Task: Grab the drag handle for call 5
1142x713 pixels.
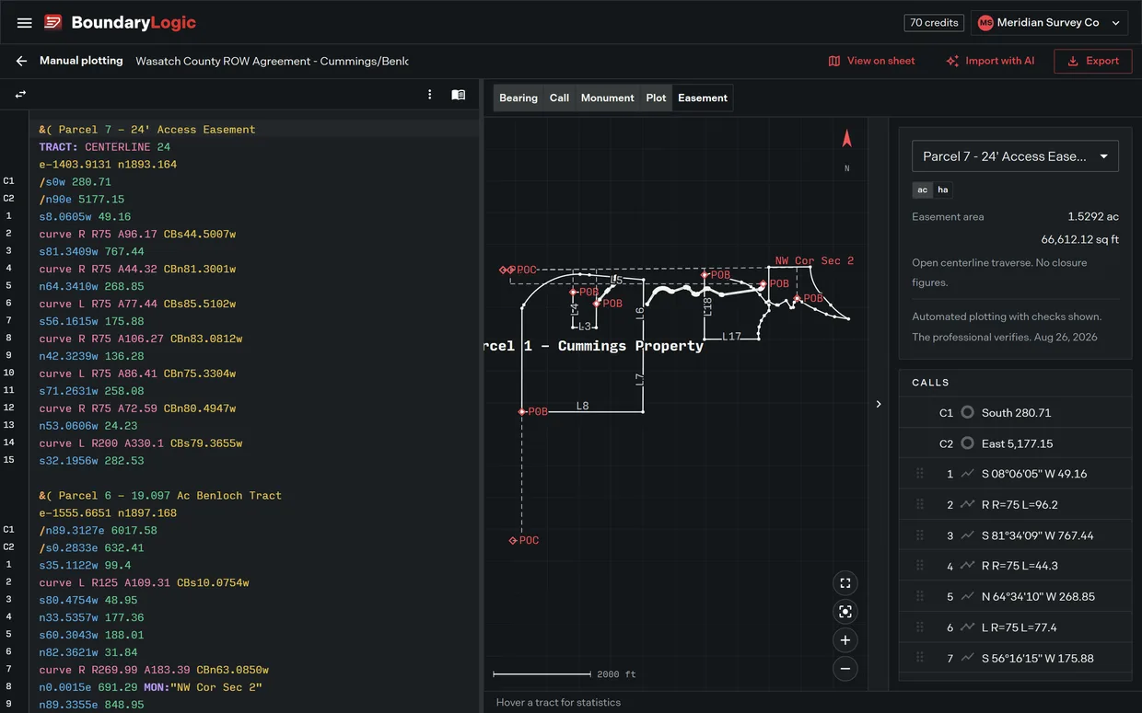Action: tap(919, 596)
